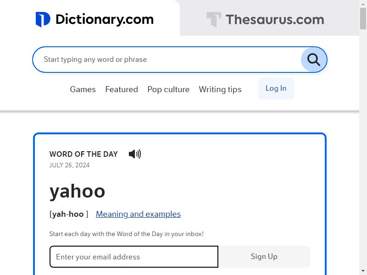Image resolution: width=367 pixels, height=275 pixels.
Task: Open the Featured menu
Action: click(x=122, y=89)
